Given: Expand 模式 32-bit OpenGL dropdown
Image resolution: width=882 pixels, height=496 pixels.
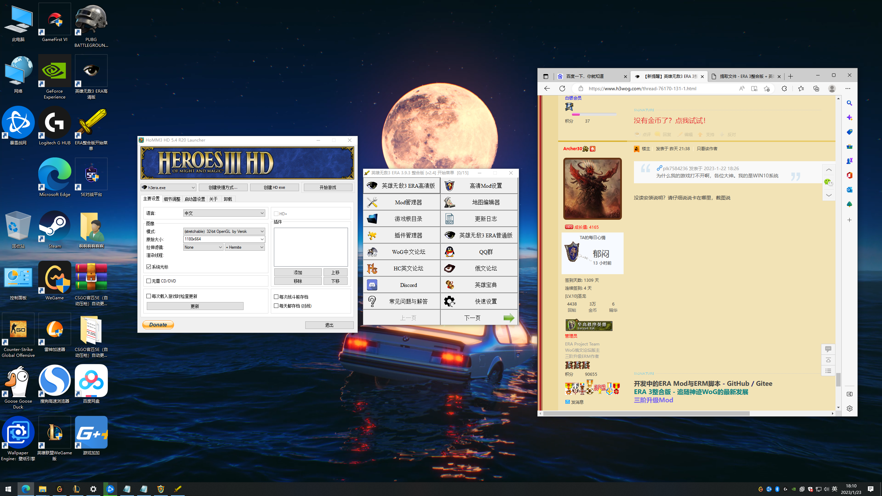Looking at the screenshot, I should tap(224, 231).
